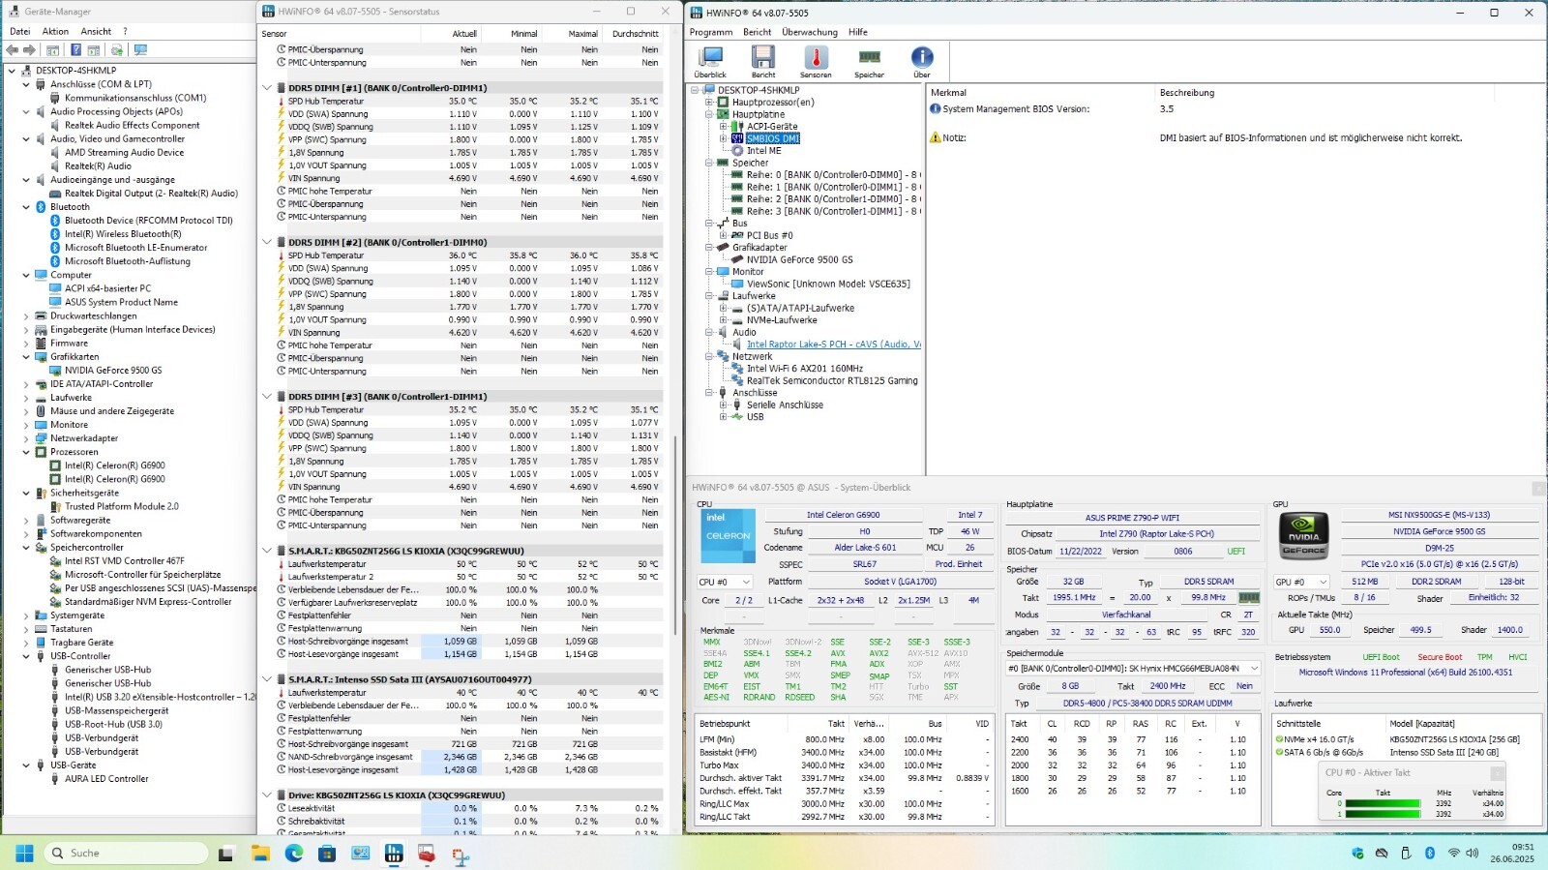Select NVIDIA GeForce 9500 GS in HWiNFO tree
Screen dimensions: 1548x870
[x=799, y=259]
